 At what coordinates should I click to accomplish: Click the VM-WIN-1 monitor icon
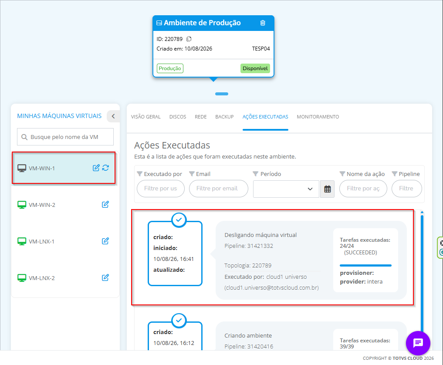click(22, 168)
